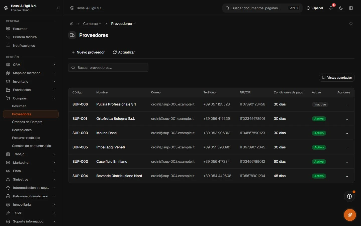Toggle dark mode moon icon
The width and height of the screenshot is (361, 226).
pyautogui.click(x=341, y=8)
